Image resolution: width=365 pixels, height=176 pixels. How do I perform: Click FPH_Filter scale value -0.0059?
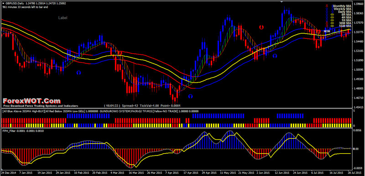(x=358, y=168)
